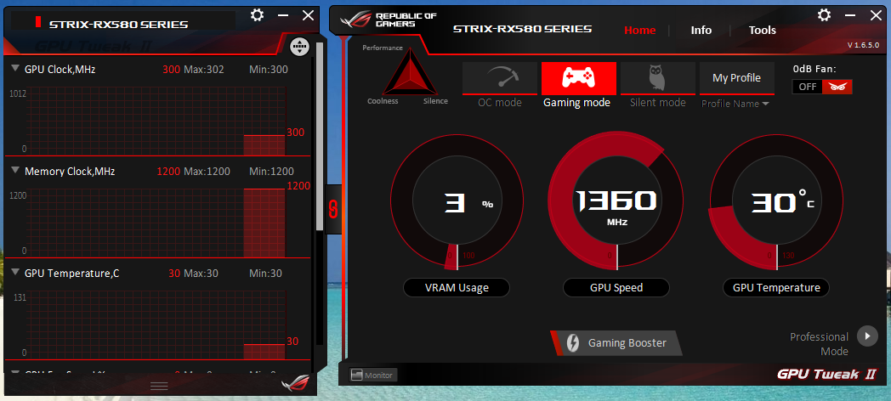
Task: Click GPU Clock Max:302 value
Action: point(203,70)
